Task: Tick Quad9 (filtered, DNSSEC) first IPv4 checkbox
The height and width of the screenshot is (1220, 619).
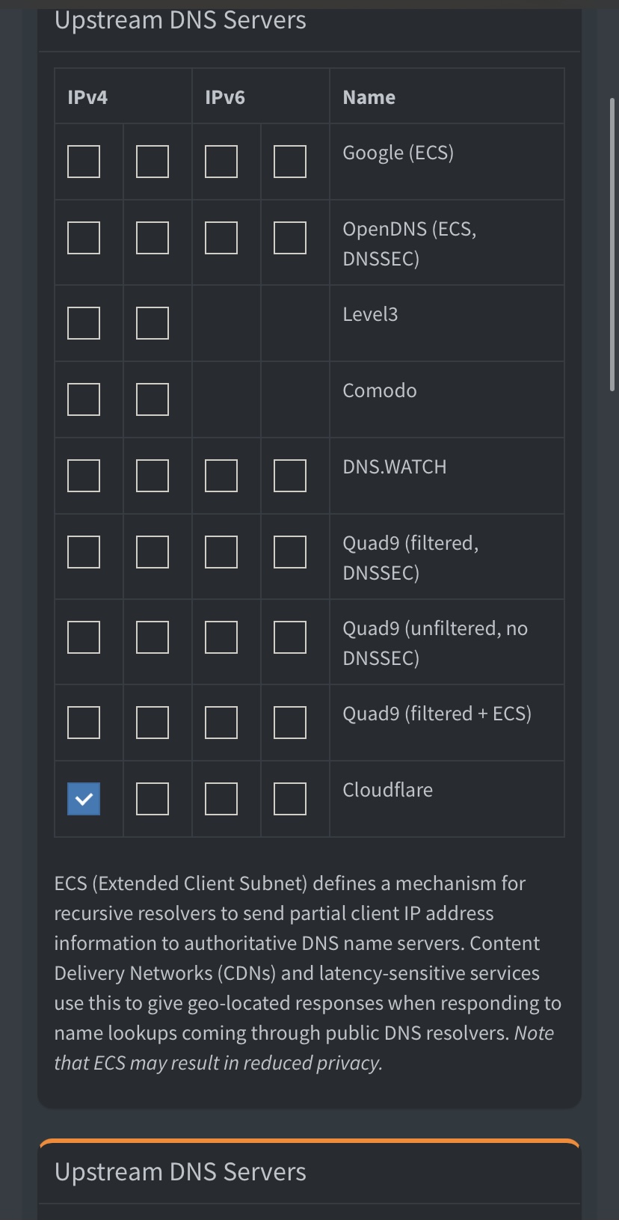Action: pyautogui.click(x=84, y=552)
